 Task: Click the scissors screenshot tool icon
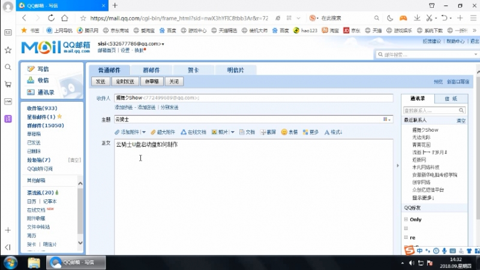429,18
